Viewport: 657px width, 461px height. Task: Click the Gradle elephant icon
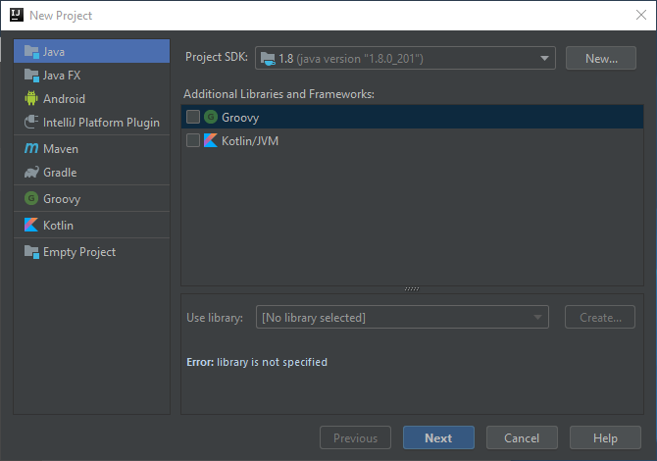point(31,173)
